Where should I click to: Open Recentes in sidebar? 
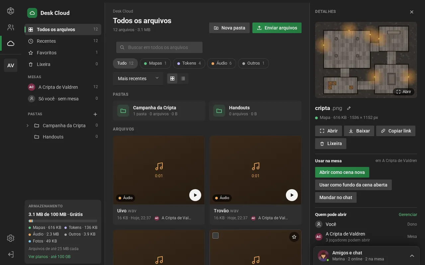click(63, 41)
